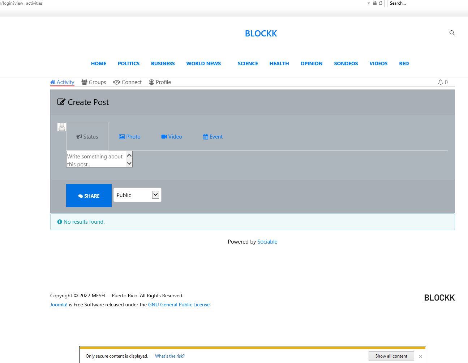
Task: Click the site search magnifier icon
Action: point(452,33)
